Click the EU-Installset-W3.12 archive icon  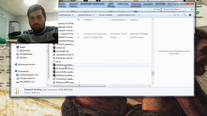[54, 68]
